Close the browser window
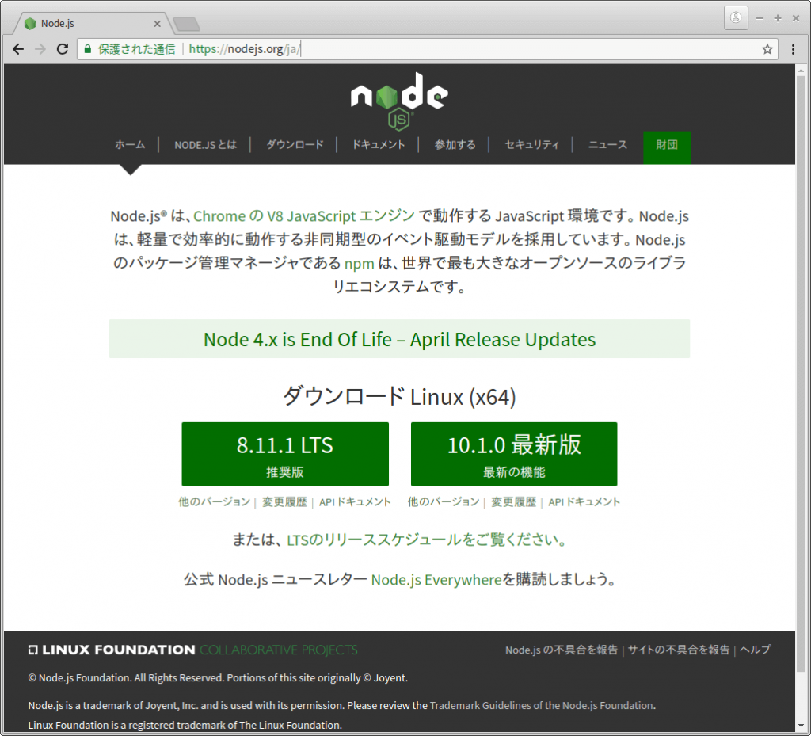The height and width of the screenshot is (736, 811). [795, 18]
